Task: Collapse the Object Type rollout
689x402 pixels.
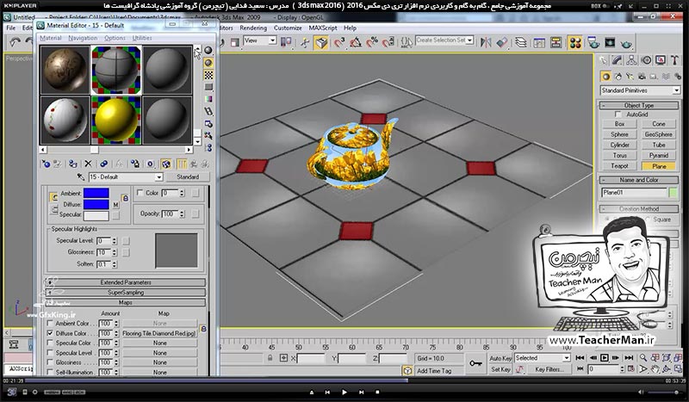Action: (x=639, y=105)
